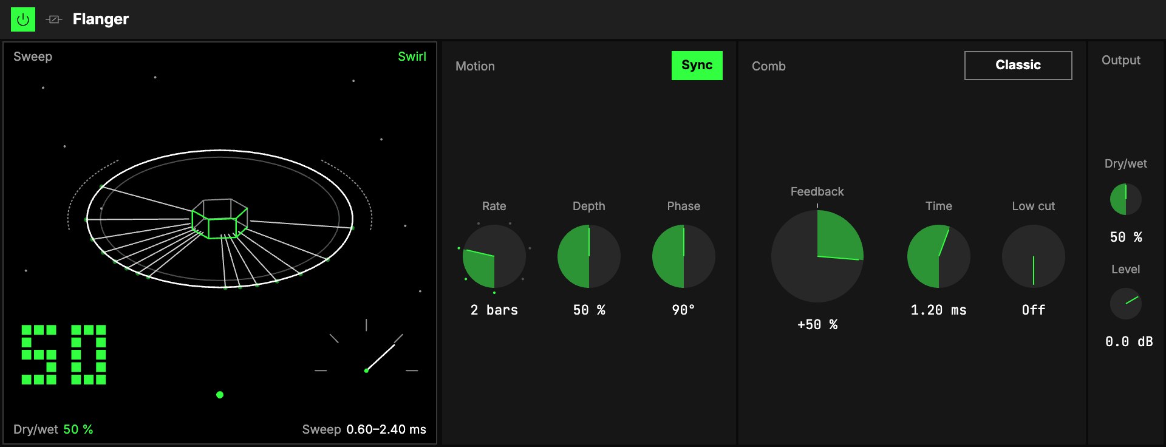Click the Motion section label
The width and height of the screenshot is (1166, 447).
pos(475,66)
